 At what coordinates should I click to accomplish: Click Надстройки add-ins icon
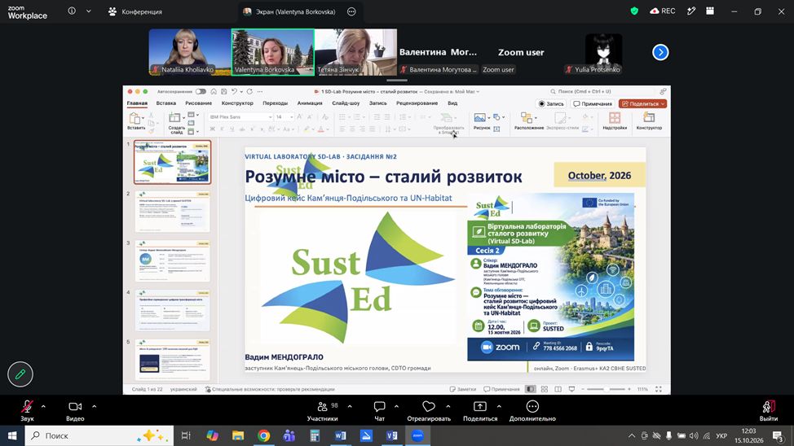coord(615,118)
